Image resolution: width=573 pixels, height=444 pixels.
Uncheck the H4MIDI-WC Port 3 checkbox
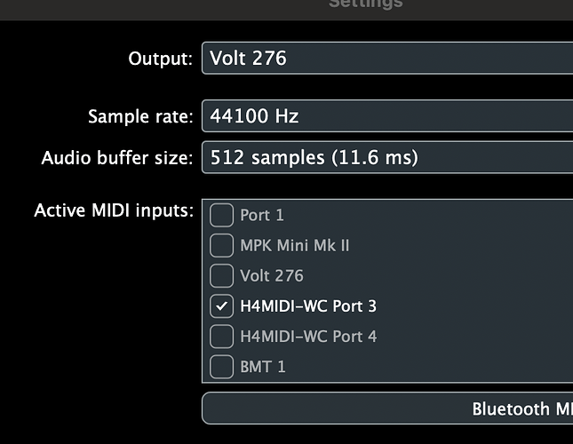(221, 305)
